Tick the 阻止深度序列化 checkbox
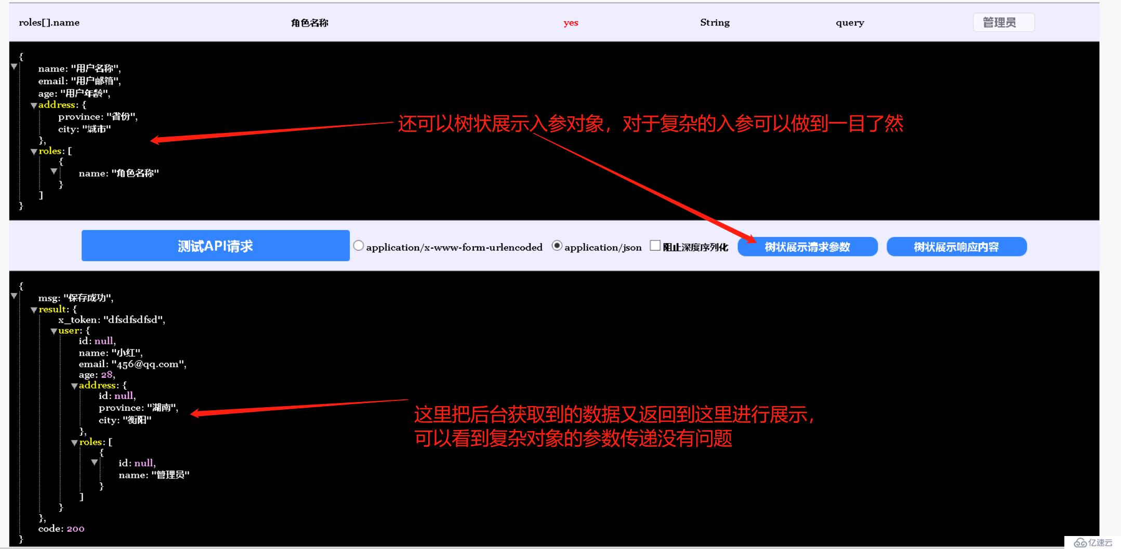The height and width of the screenshot is (549, 1121). click(655, 246)
